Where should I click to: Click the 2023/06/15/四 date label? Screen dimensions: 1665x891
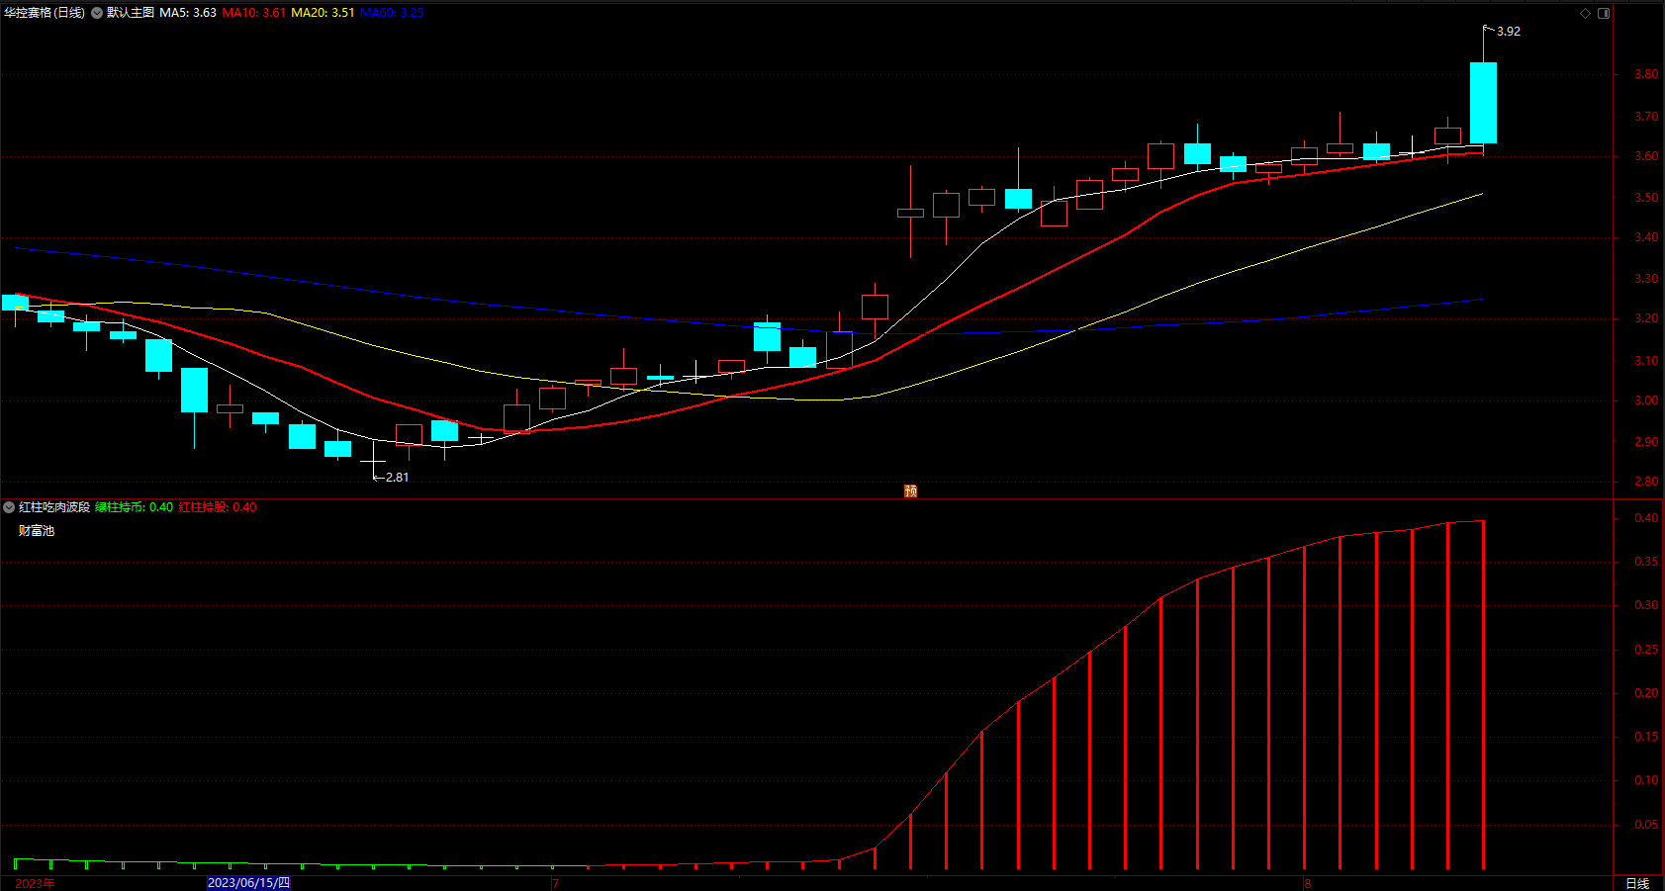pos(248,883)
